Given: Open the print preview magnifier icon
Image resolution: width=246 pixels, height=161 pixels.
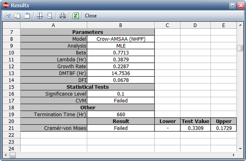Looking at the screenshot, I should 50,16.
